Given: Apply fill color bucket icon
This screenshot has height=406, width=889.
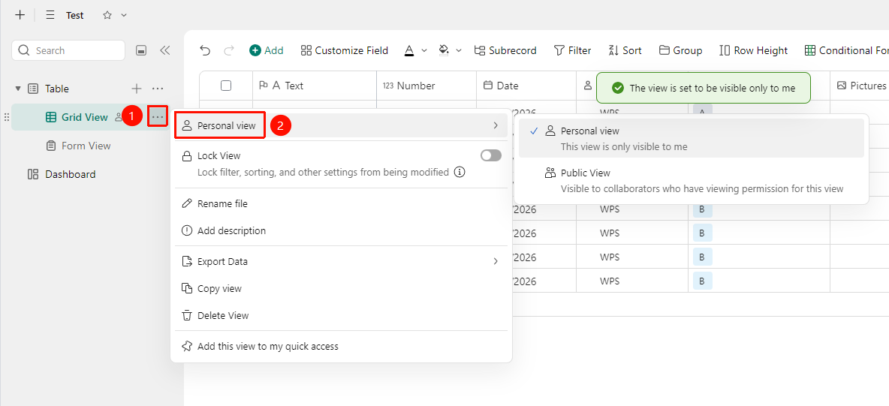Looking at the screenshot, I should point(444,50).
